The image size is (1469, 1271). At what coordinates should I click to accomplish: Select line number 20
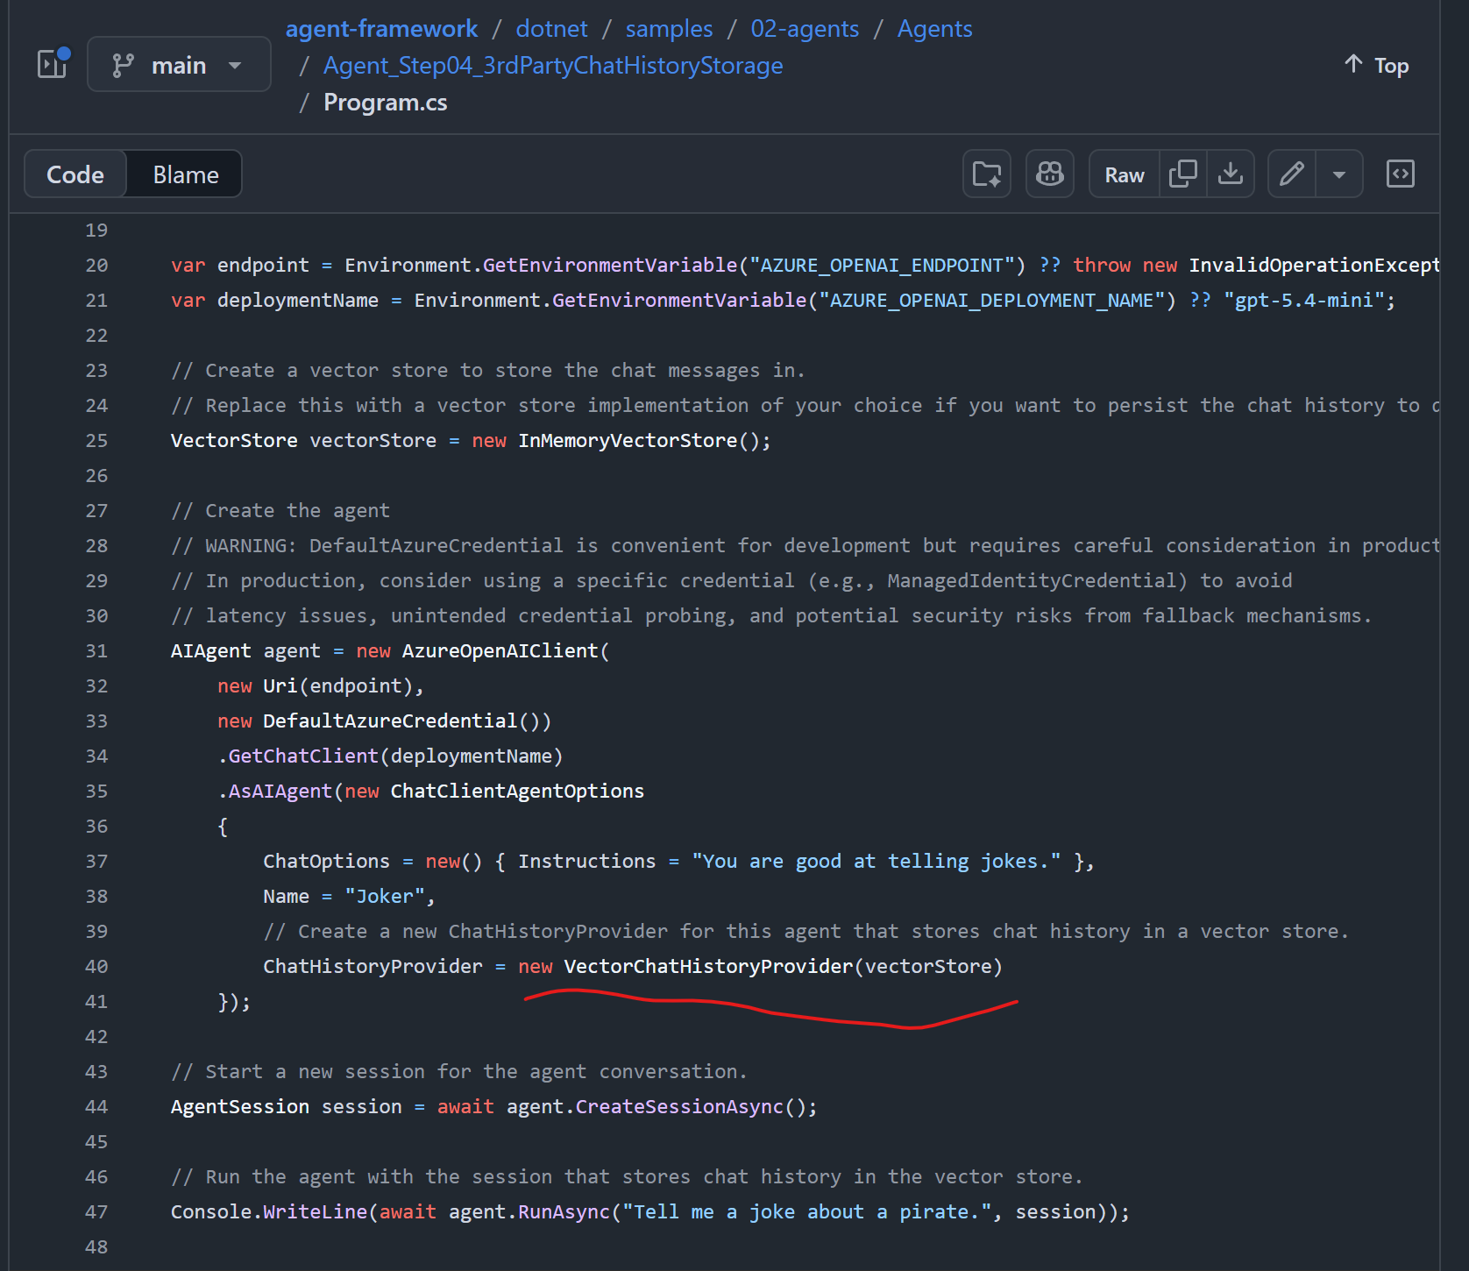[x=96, y=265]
